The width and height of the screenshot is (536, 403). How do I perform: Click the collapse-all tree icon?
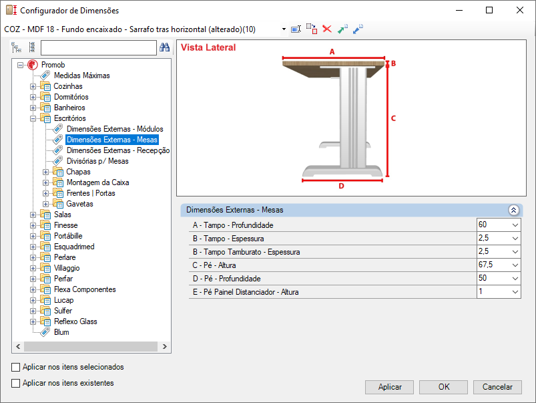[x=32, y=47]
